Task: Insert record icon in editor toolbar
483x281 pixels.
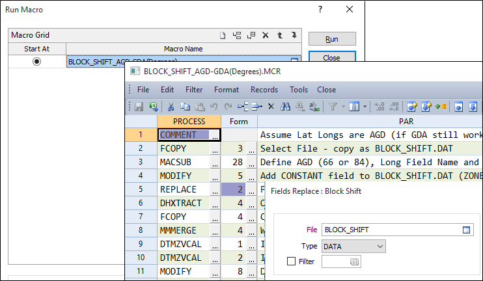Action: point(243,107)
